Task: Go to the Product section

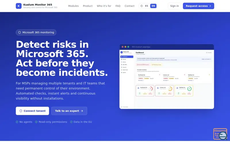Action: tap(88, 6)
